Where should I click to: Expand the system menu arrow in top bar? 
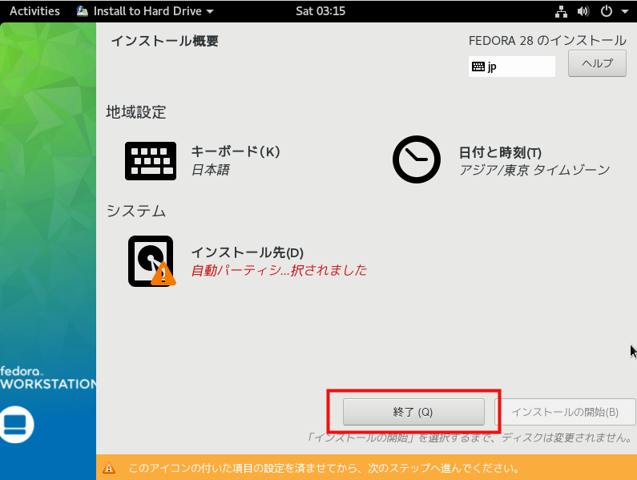click(x=625, y=11)
